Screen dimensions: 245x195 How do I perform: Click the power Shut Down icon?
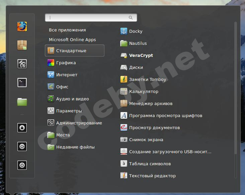click(x=22, y=165)
